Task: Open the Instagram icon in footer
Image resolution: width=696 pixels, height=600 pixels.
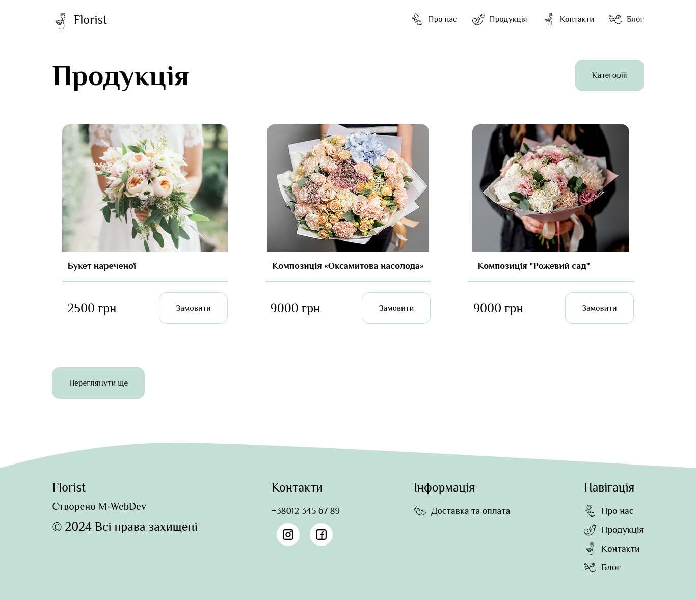Action: tap(288, 534)
